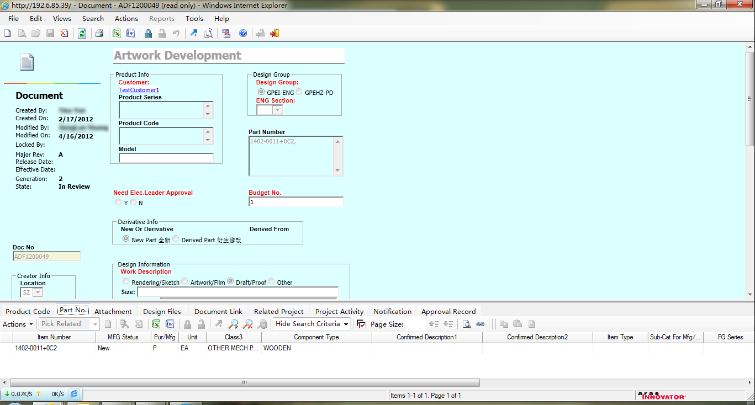Click the Run Search magnifier in Part No. toolbar
The image size is (755, 405).
pyautogui.click(x=234, y=324)
